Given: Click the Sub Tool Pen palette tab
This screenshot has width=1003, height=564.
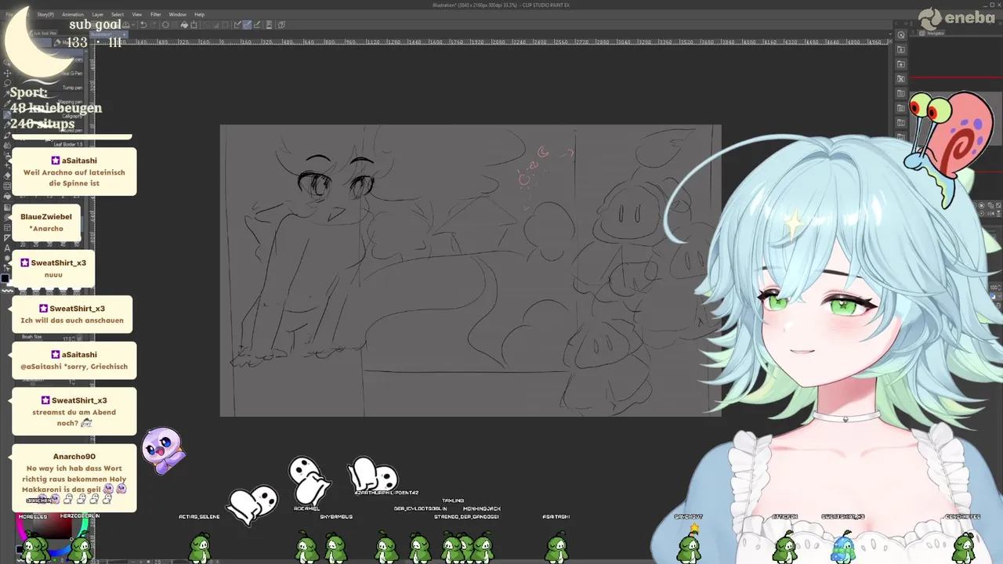Looking at the screenshot, I should pyautogui.click(x=44, y=33).
